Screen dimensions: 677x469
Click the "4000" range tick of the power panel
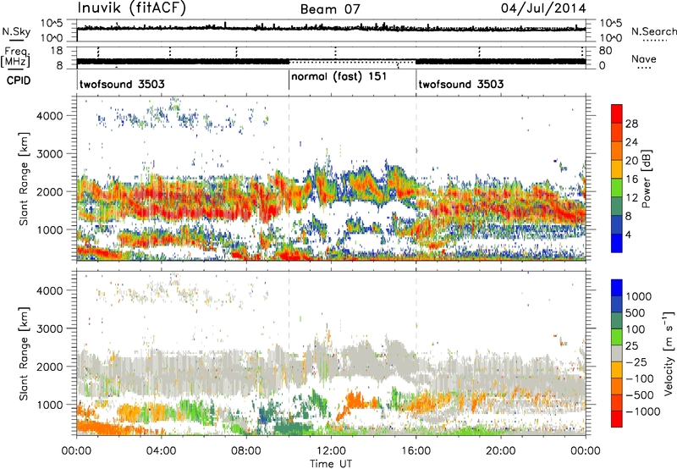coord(50,116)
